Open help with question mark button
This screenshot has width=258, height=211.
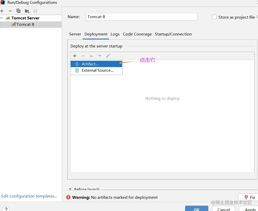tap(6, 208)
